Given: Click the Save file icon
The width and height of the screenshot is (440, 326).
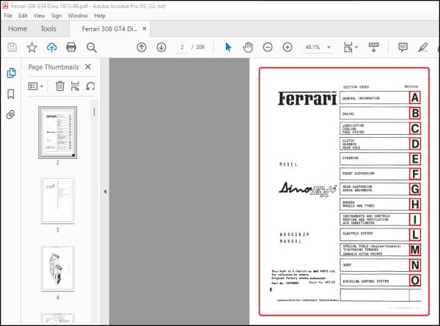Looking at the screenshot, I should coord(12,48).
